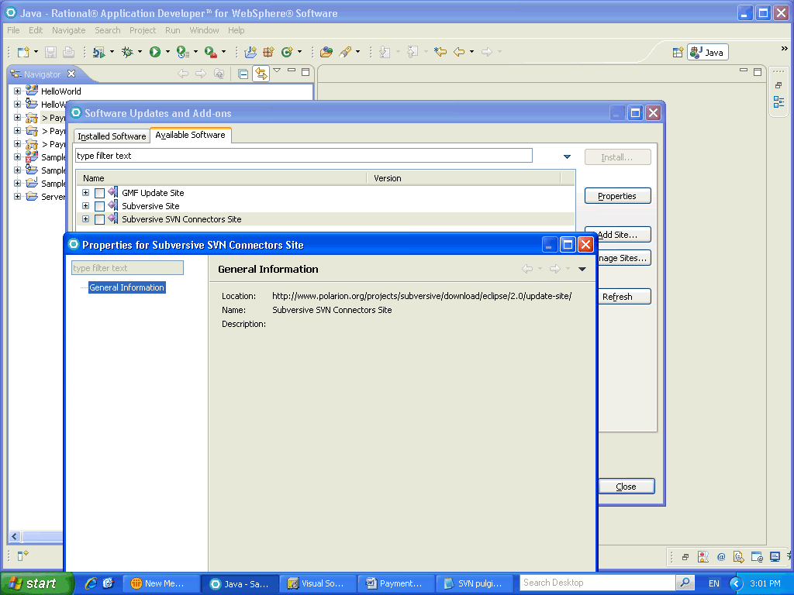Click Collapse All in Navigator view

point(243,74)
